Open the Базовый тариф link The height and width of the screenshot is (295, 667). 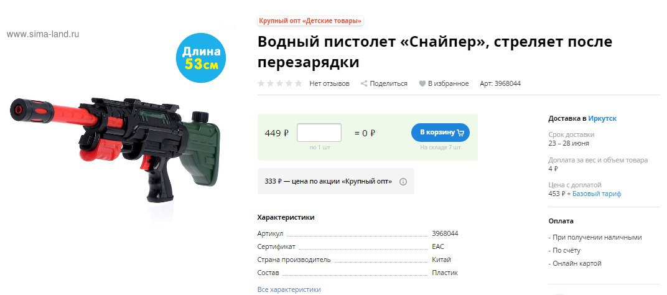point(597,194)
